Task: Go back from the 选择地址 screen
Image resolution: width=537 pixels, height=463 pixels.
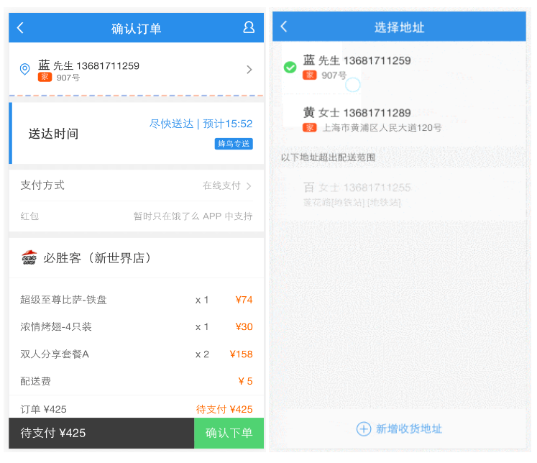Action: [283, 27]
